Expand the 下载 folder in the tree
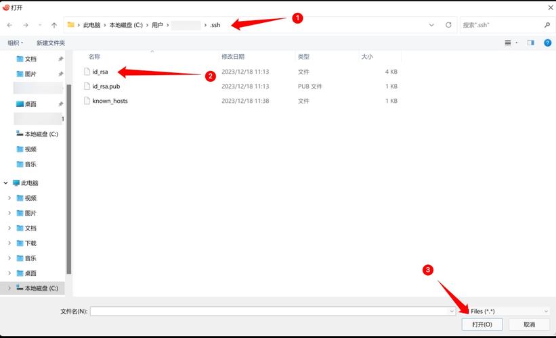Screen dimensions: 556x338 tap(9, 243)
